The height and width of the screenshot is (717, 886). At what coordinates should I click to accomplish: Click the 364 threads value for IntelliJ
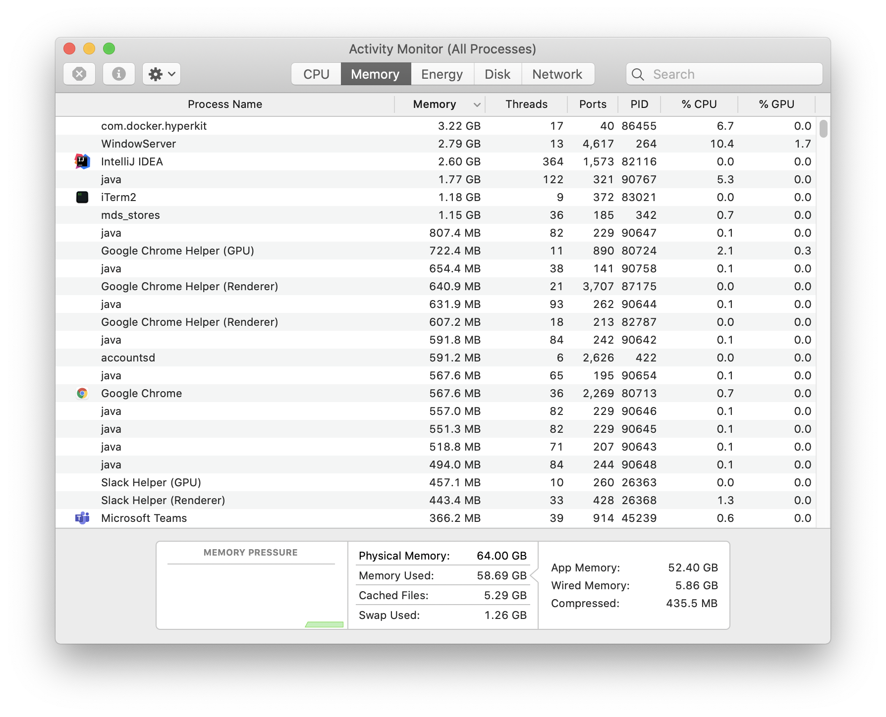click(553, 161)
